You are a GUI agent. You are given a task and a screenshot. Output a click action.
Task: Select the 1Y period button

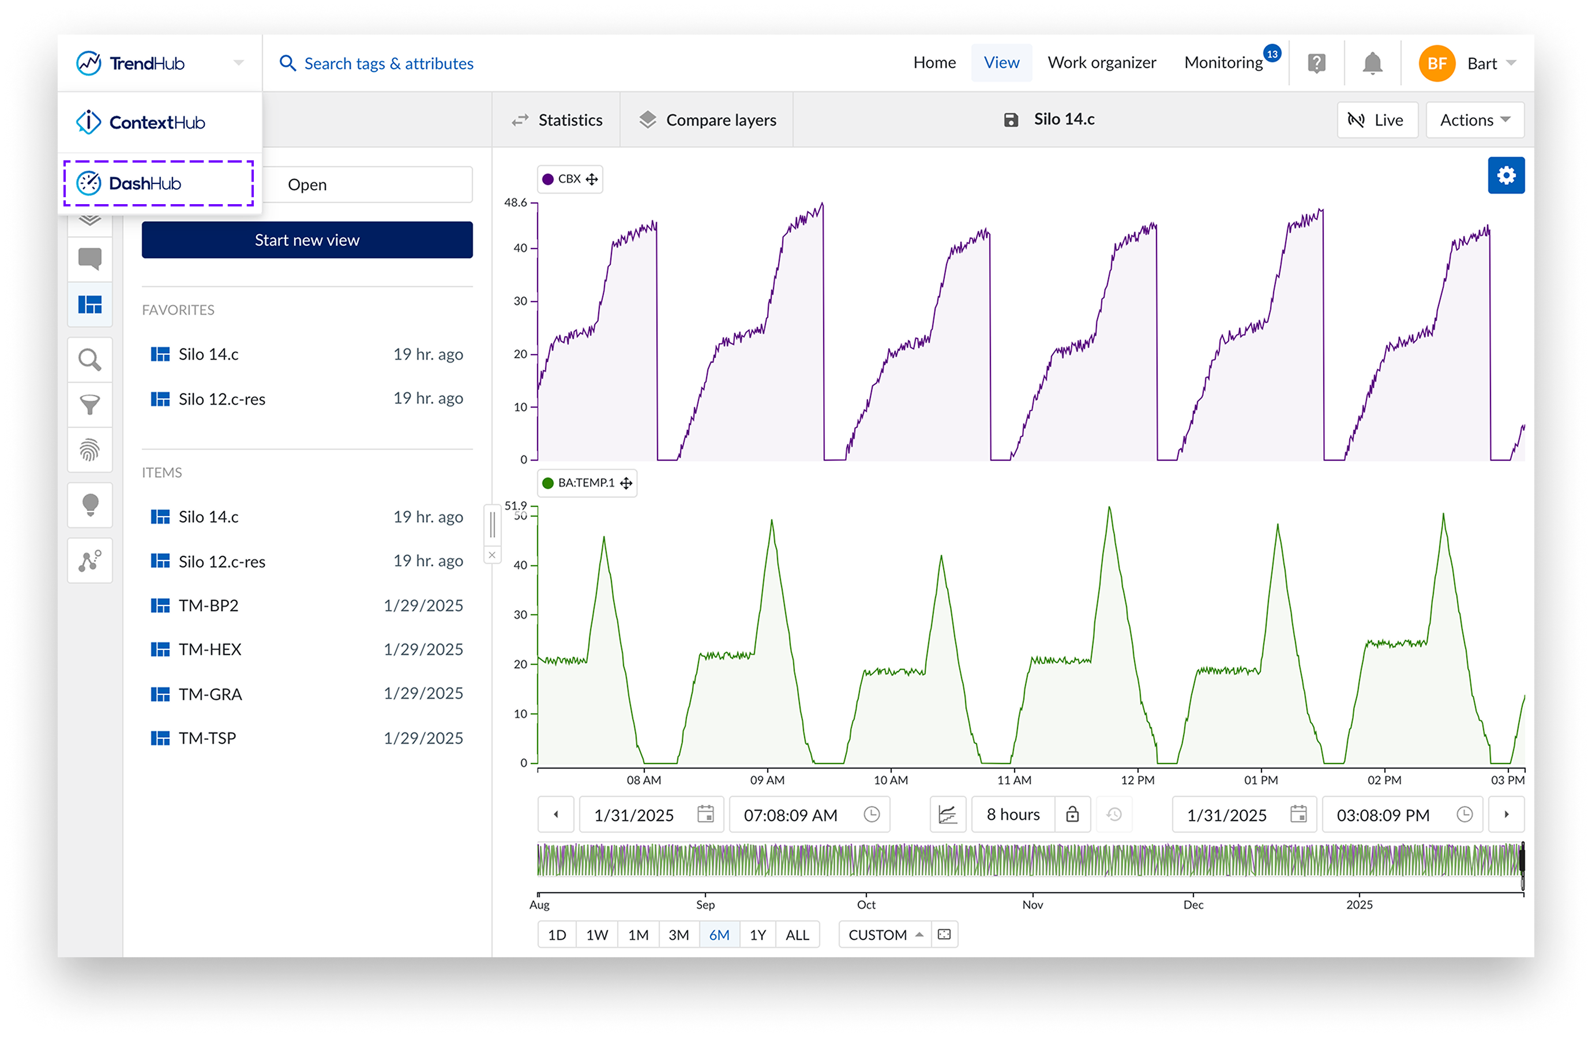(x=757, y=934)
